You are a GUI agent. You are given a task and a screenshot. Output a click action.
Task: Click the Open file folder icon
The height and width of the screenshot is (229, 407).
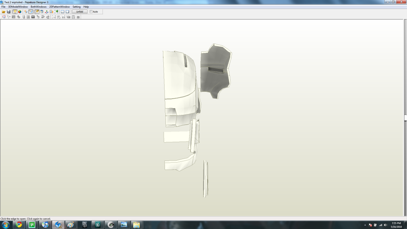click(x=4, y=12)
